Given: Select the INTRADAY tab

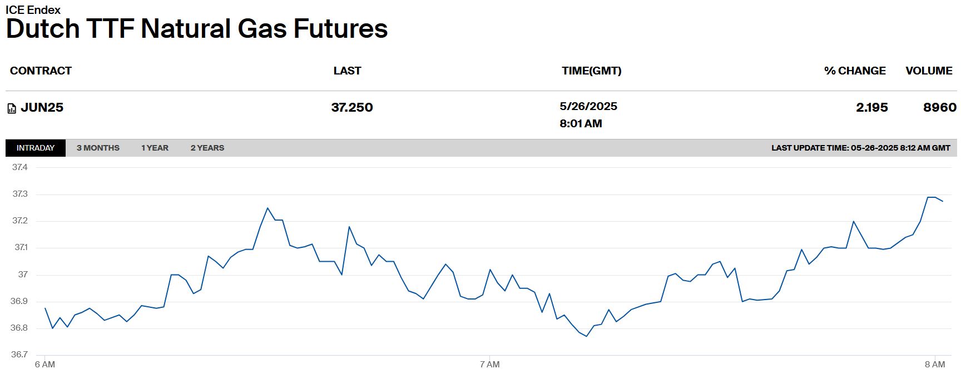Looking at the screenshot, I should (x=36, y=148).
